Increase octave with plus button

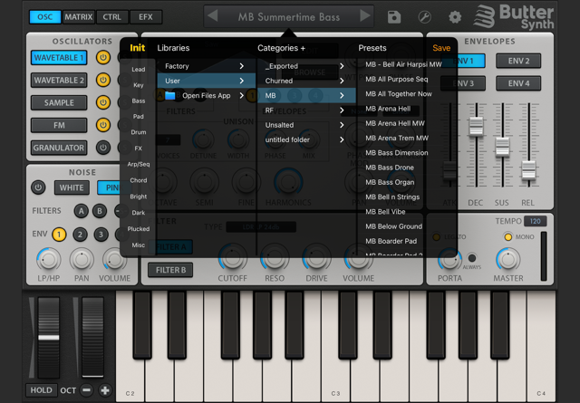(x=105, y=390)
